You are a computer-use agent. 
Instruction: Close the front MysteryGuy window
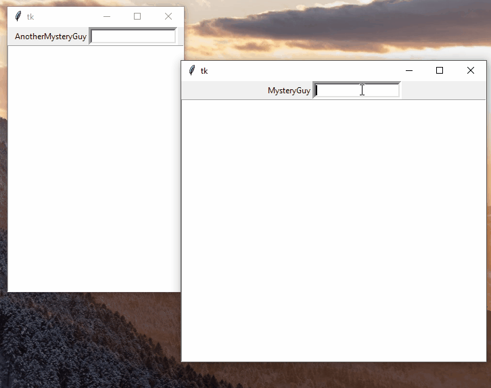click(x=470, y=70)
